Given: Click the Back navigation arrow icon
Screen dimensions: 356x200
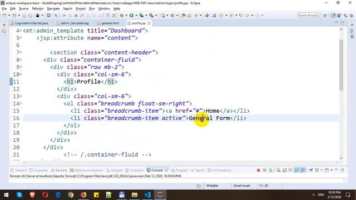Looking at the screenshot, I should click(x=248, y=16).
